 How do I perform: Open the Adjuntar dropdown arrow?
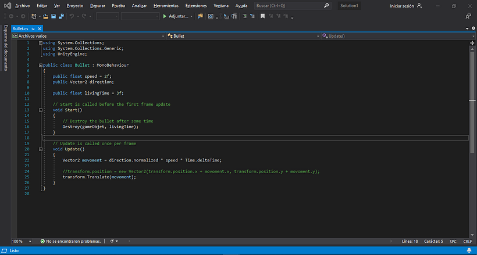pyautogui.click(x=191, y=16)
